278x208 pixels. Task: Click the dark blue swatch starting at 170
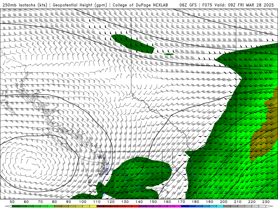pos(185,206)
